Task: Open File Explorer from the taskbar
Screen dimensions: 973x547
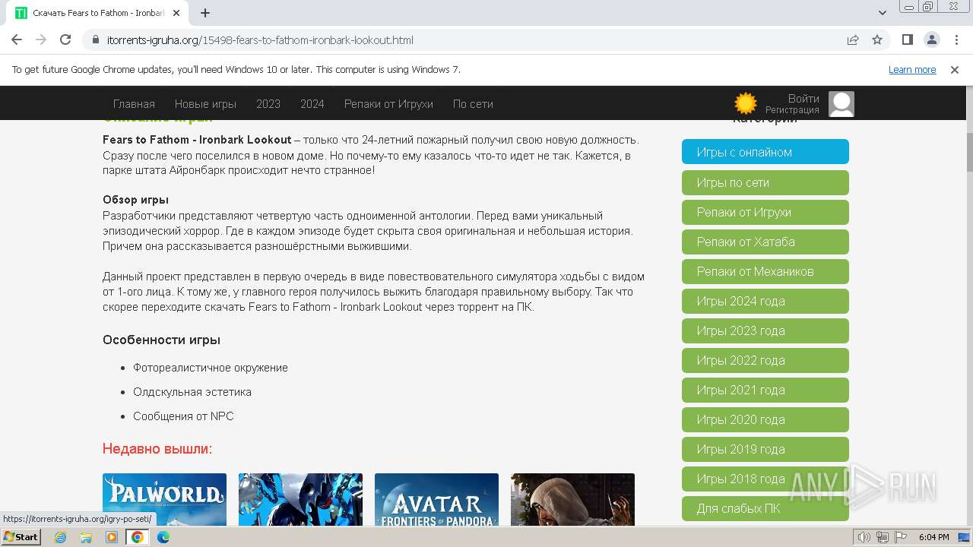Action: click(x=86, y=537)
